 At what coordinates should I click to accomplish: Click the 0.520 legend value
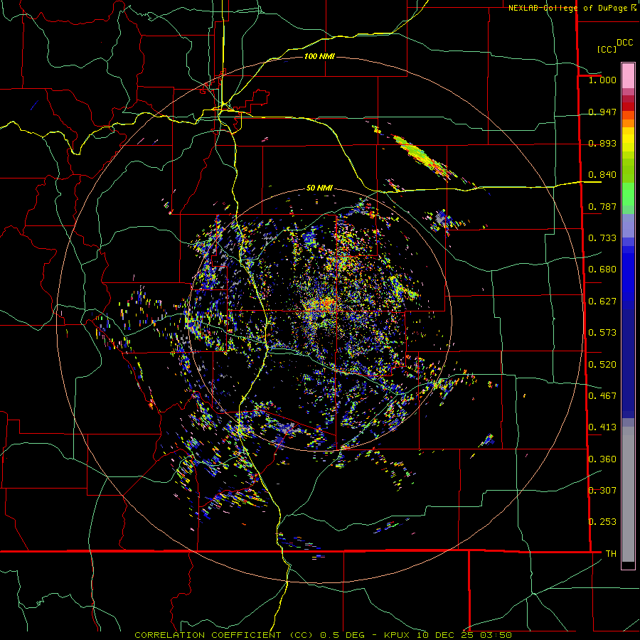pos(602,365)
